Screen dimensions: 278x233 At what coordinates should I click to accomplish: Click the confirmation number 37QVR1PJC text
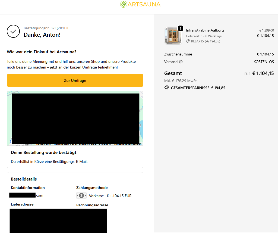click(x=60, y=28)
